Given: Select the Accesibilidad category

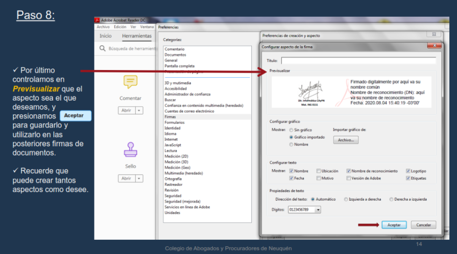Looking at the screenshot, I should pos(176,89).
